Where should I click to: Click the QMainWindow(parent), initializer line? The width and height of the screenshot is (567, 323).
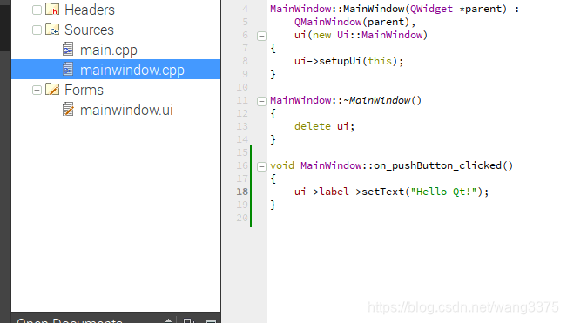(x=354, y=22)
